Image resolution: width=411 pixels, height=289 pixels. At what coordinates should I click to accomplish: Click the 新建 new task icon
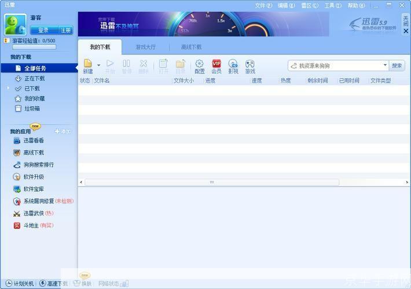[x=88, y=66]
